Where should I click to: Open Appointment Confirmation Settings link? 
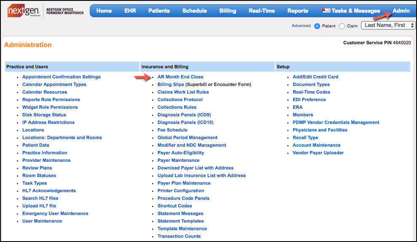(x=61, y=77)
